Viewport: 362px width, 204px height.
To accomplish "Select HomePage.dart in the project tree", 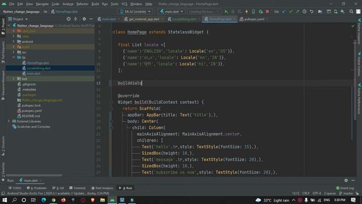I will [37, 63].
